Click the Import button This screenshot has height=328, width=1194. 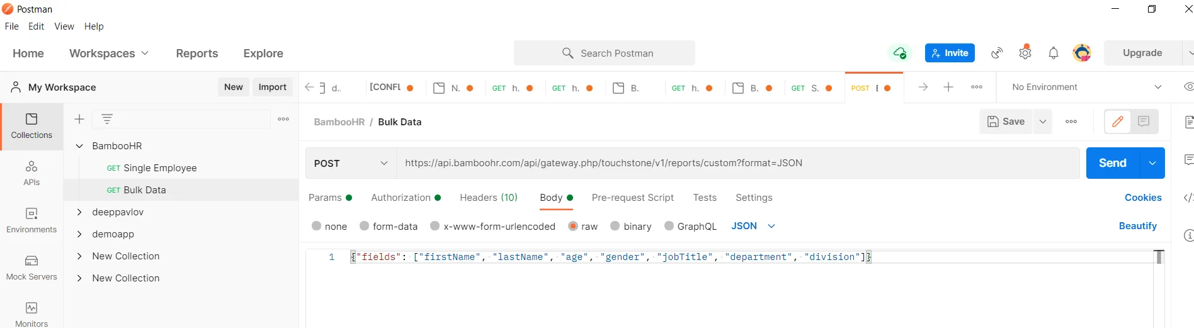coord(273,87)
